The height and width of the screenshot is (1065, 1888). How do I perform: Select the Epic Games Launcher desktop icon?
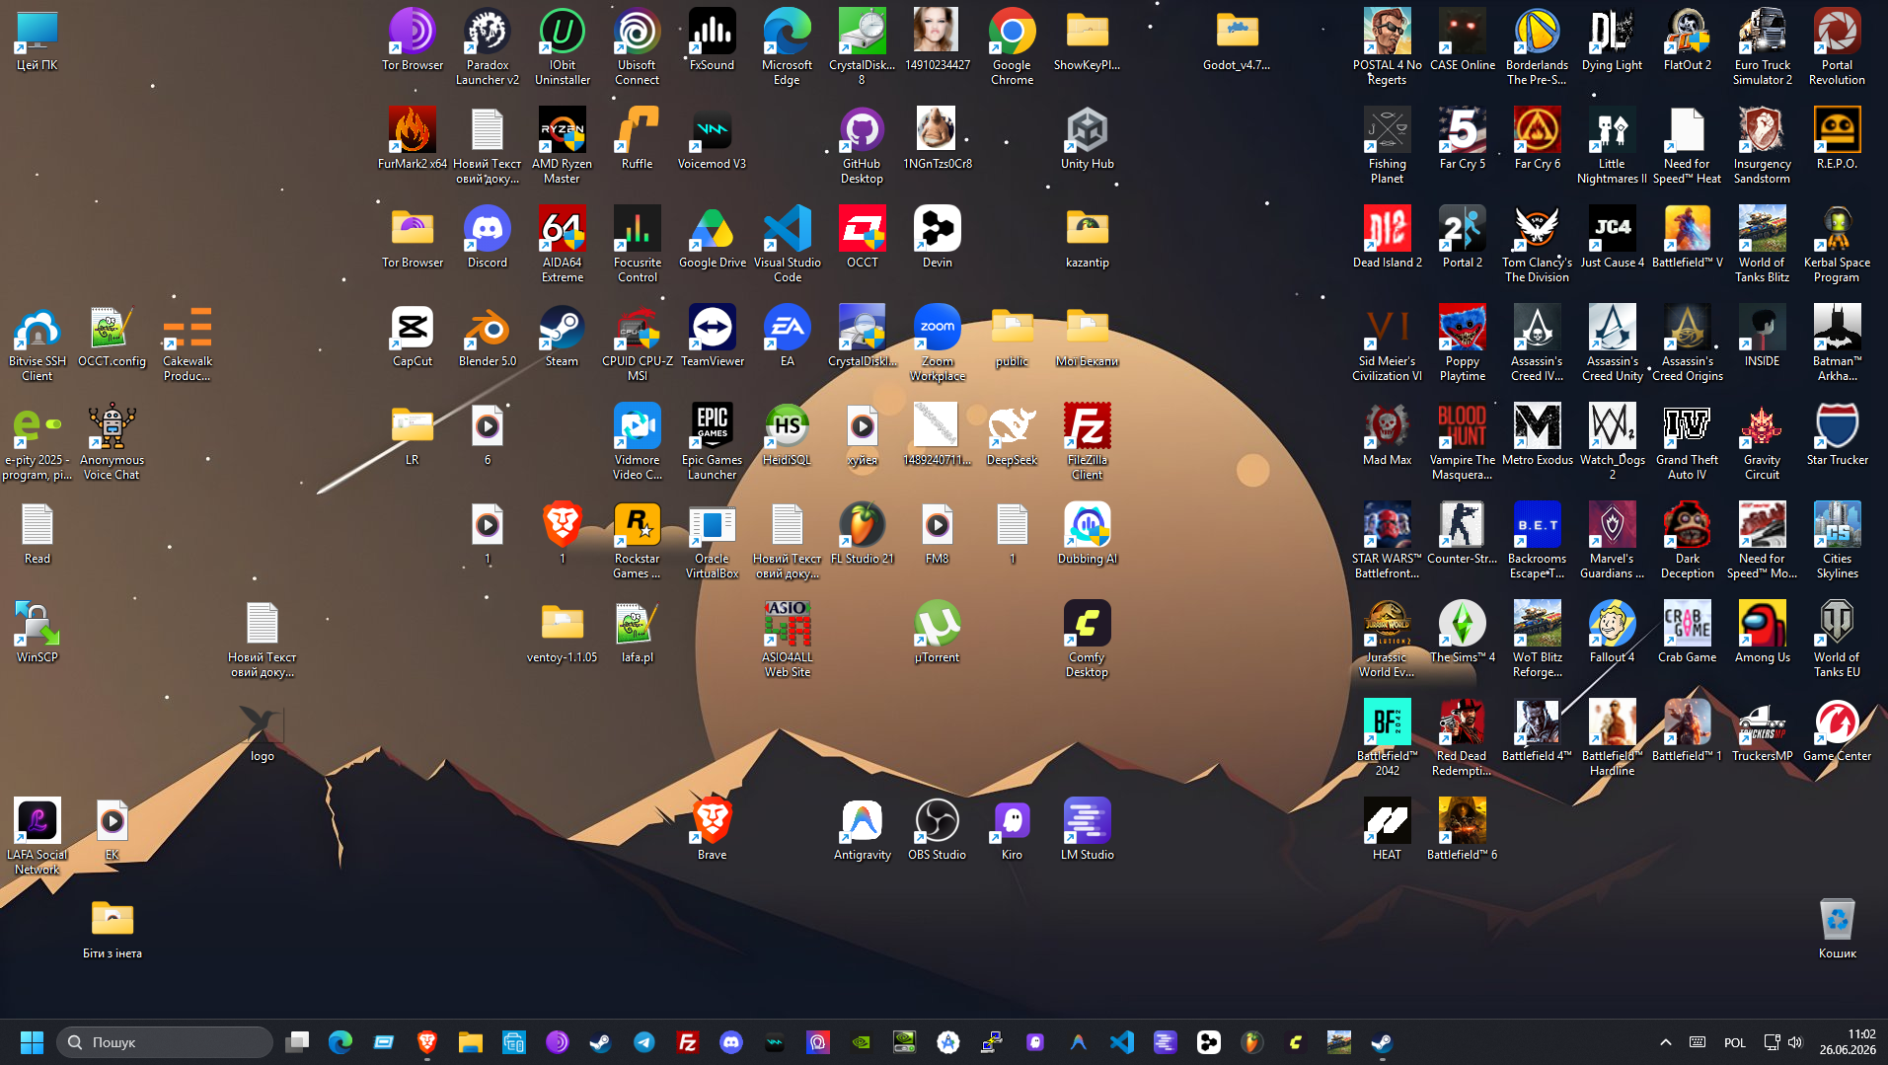713,441
